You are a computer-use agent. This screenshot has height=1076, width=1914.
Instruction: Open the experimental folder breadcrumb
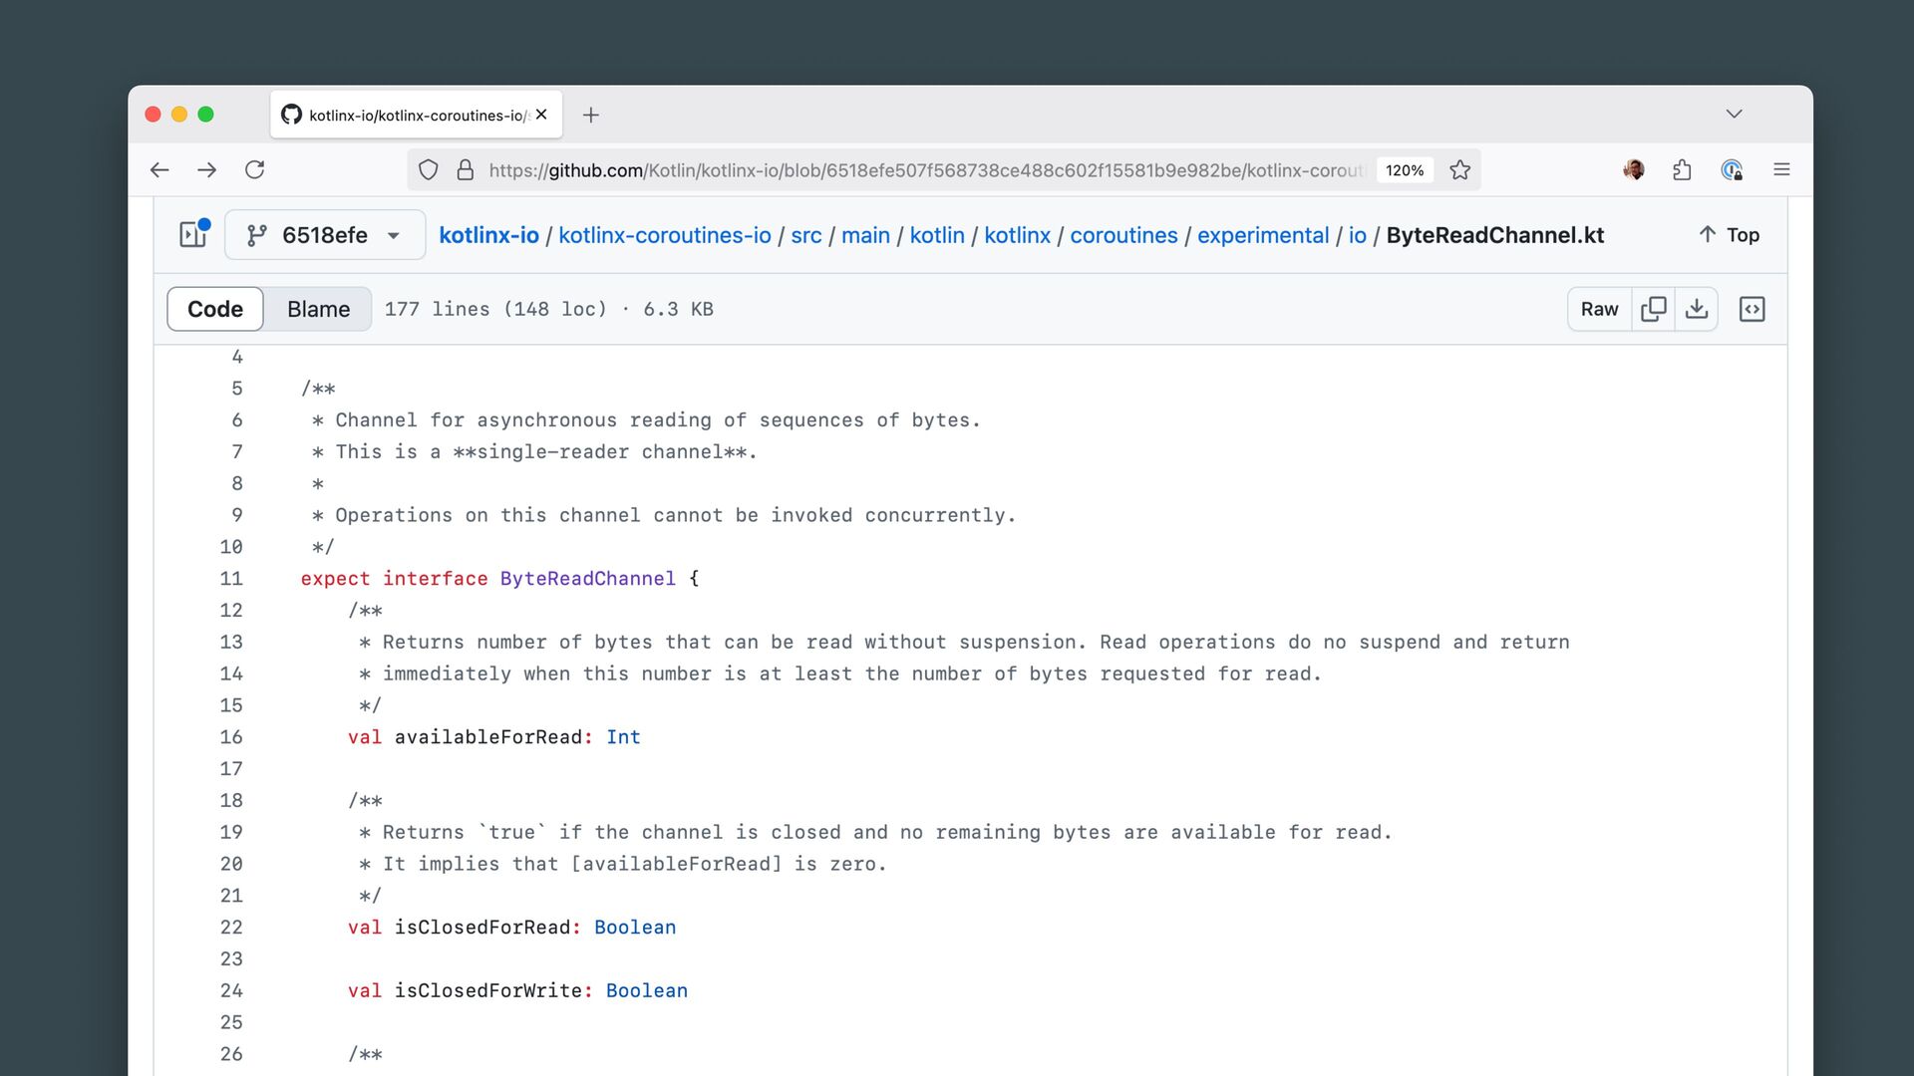coord(1263,235)
